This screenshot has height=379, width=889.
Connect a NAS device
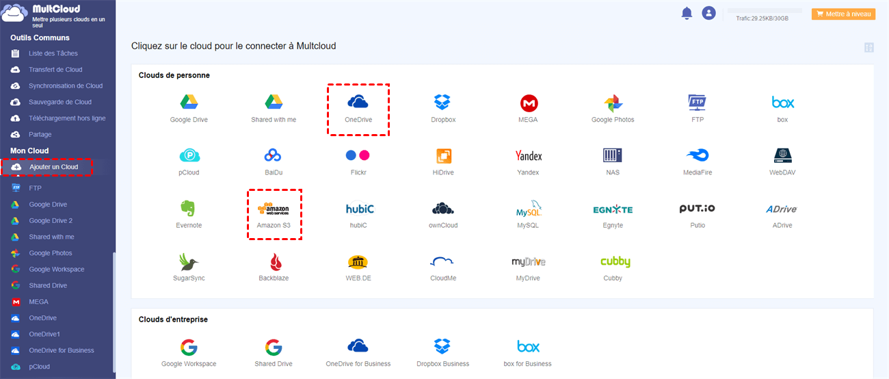tap(613, 161)
